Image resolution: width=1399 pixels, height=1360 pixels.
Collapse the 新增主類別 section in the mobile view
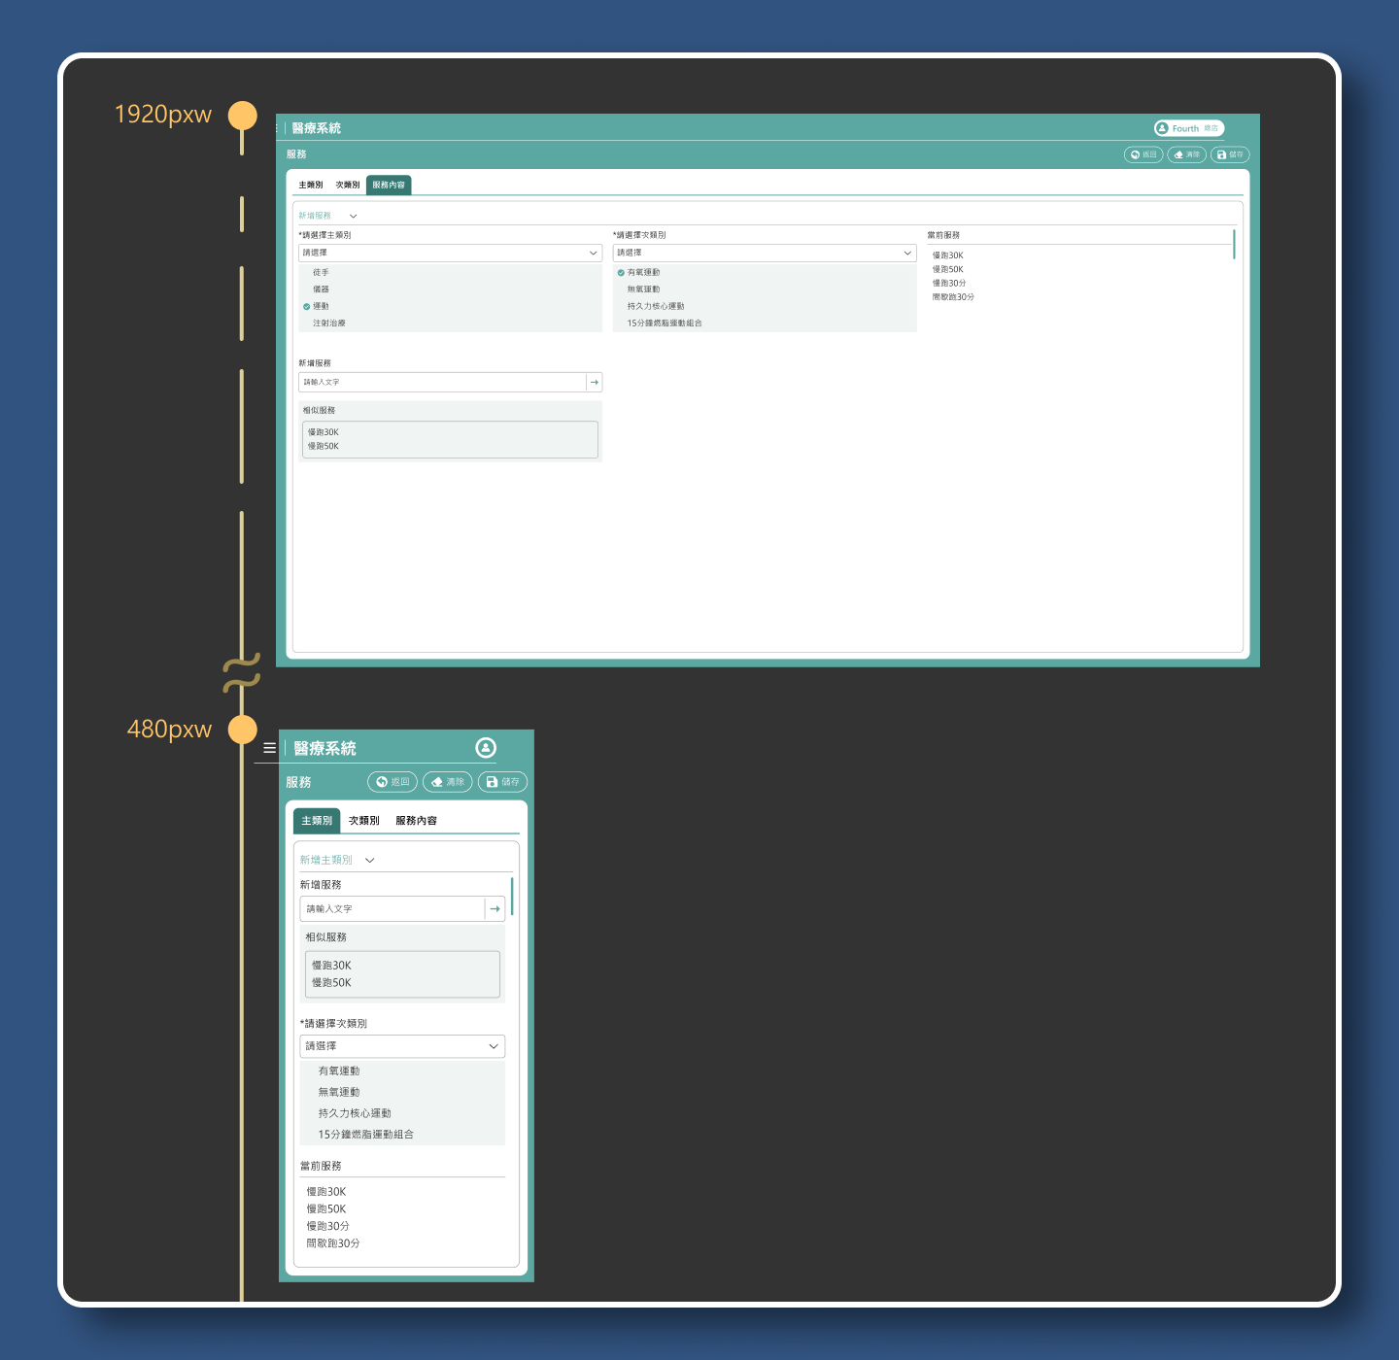[x=369, y=860]
